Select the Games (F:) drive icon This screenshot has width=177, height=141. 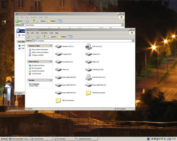point(88,54)
